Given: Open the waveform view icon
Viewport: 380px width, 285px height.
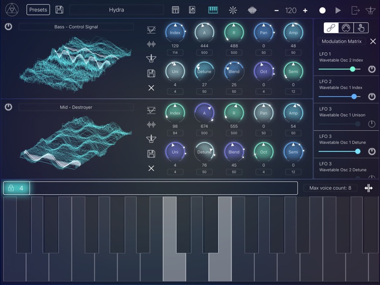Looking at the screenshot, I should pyautogui.click(x=252, y=10).
